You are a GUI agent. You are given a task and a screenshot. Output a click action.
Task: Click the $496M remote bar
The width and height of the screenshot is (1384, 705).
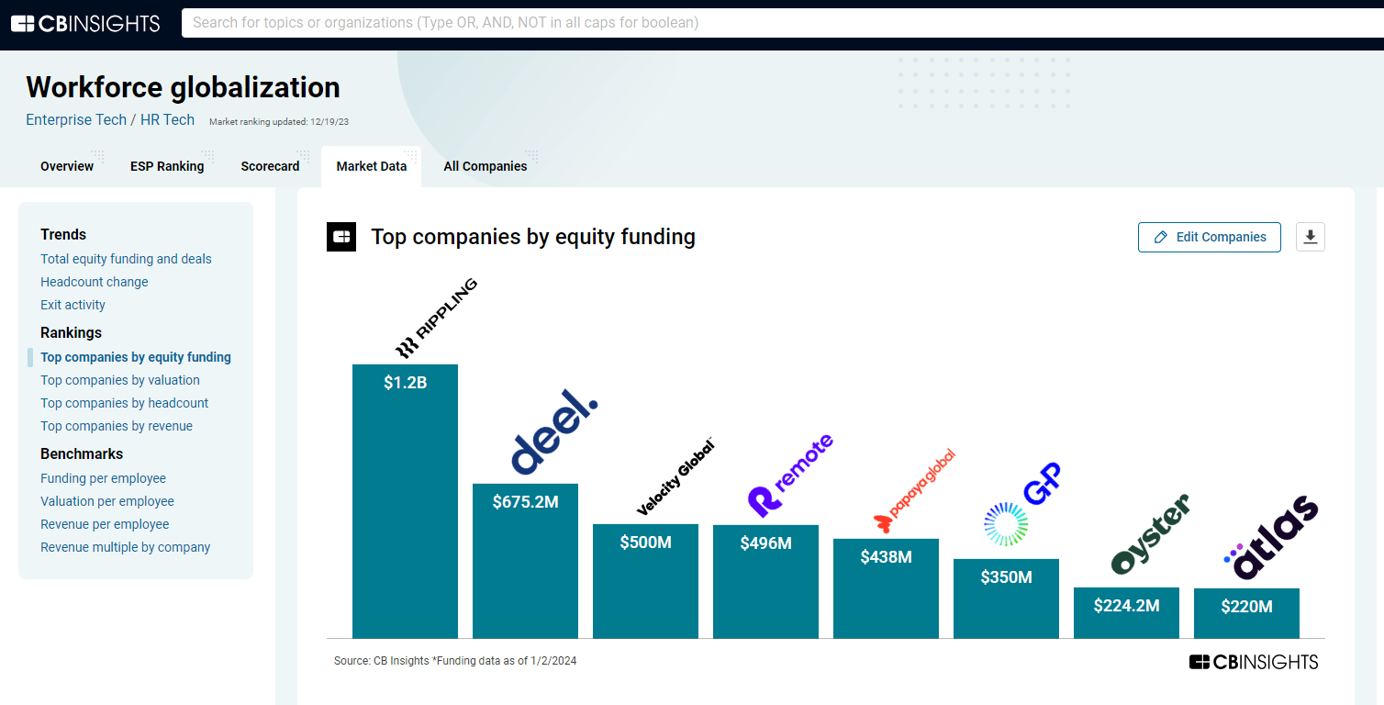(765, 582)
